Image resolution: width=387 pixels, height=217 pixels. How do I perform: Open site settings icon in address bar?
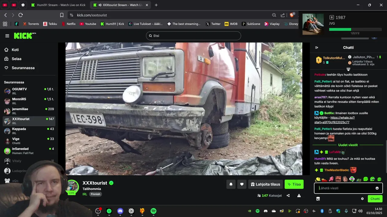(71, 15)
